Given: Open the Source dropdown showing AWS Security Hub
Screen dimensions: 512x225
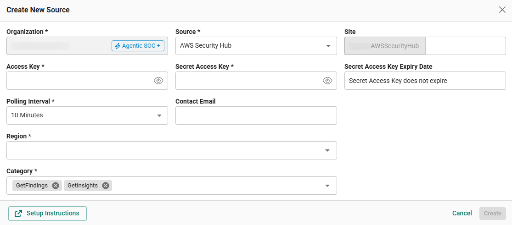Looking at the screenshot, I should [x=256, y=46].
